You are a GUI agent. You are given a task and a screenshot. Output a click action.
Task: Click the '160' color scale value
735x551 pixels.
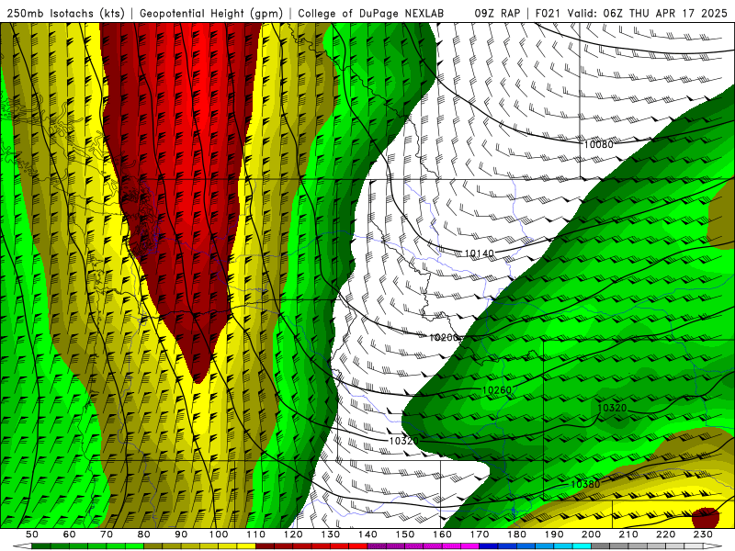click(443, 534)
